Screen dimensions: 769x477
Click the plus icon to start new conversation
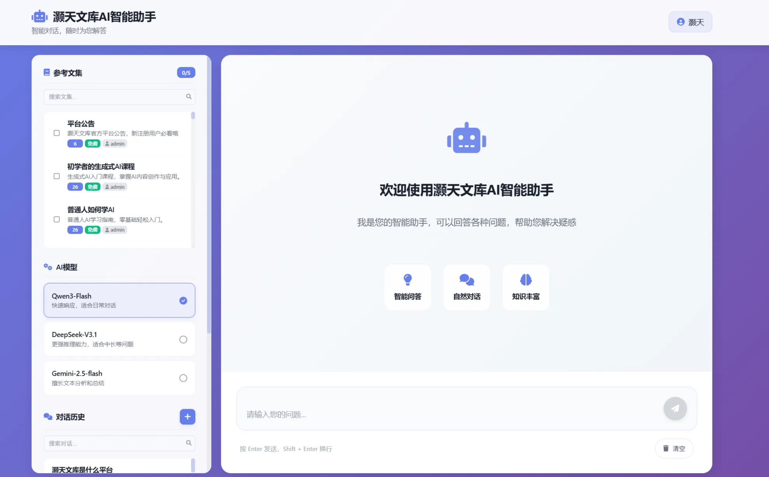[x=187, y=417]
